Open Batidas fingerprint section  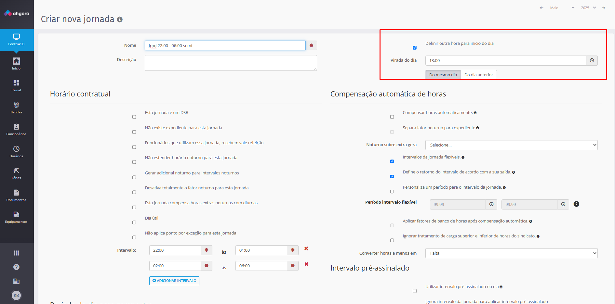coord(16,108)
